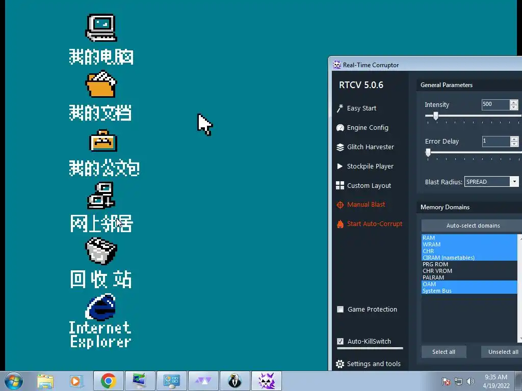Switch to Engine Config
Image resolution: width=522 pixels, height=391 pixels.
click(x=367, y=128)
